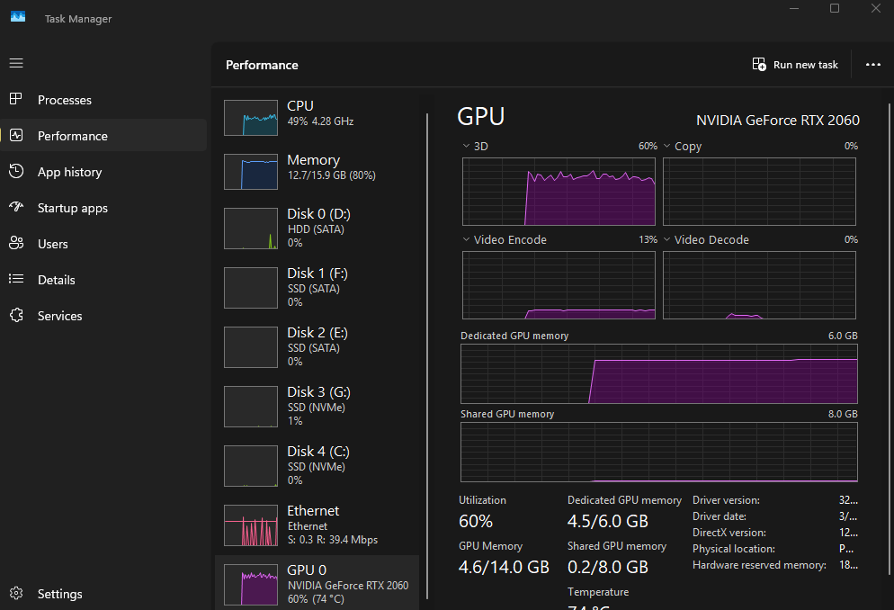Click the Driver version label
The width and height of the screenshot is (894, 610).
click(x=726, y=500)
